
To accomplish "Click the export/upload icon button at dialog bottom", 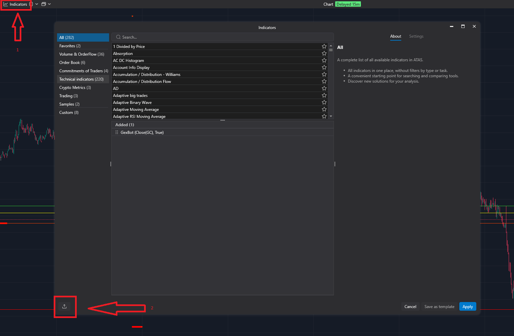I will 64,307.
